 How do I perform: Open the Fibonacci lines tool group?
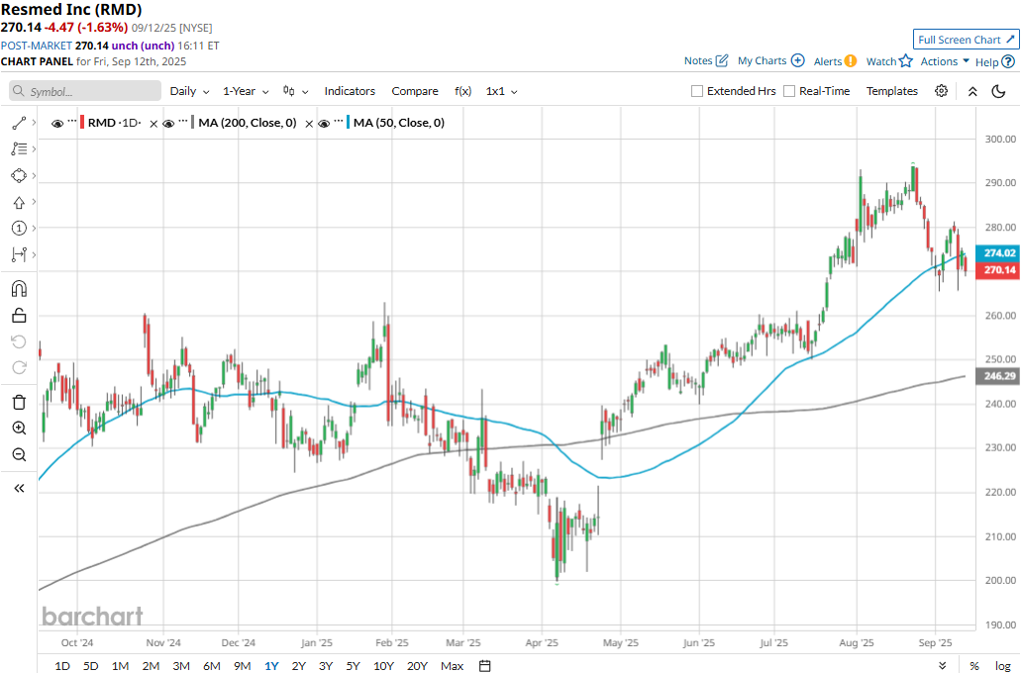click(x=19, y=149)
